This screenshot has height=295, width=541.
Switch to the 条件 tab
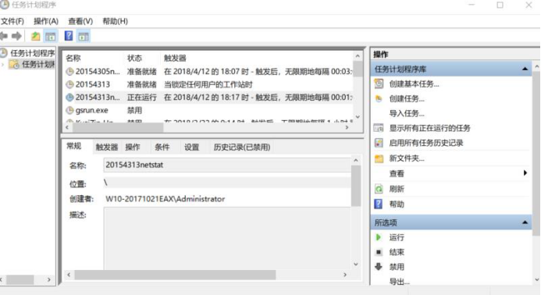[162, 147]
